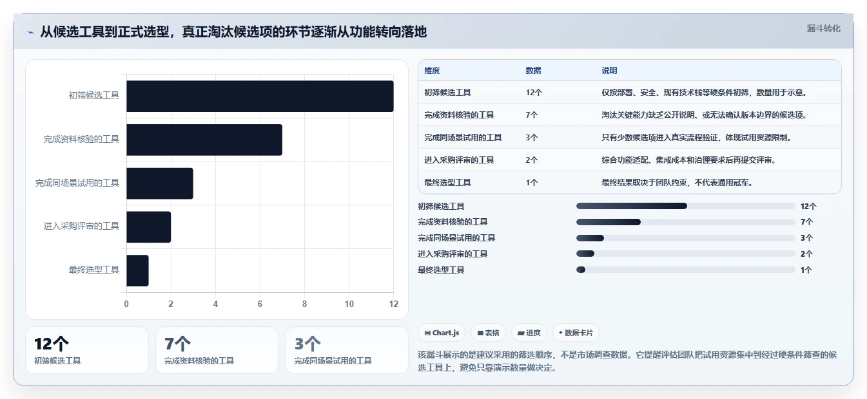Click the footer note starting 该漏斗展示的是建议采用的筛选顺序
The height and width of the screenshot is (399, 867).
627,362
